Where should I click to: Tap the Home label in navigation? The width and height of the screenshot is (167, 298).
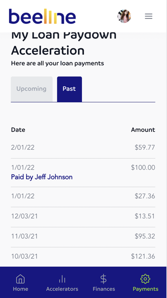point(20,289)
